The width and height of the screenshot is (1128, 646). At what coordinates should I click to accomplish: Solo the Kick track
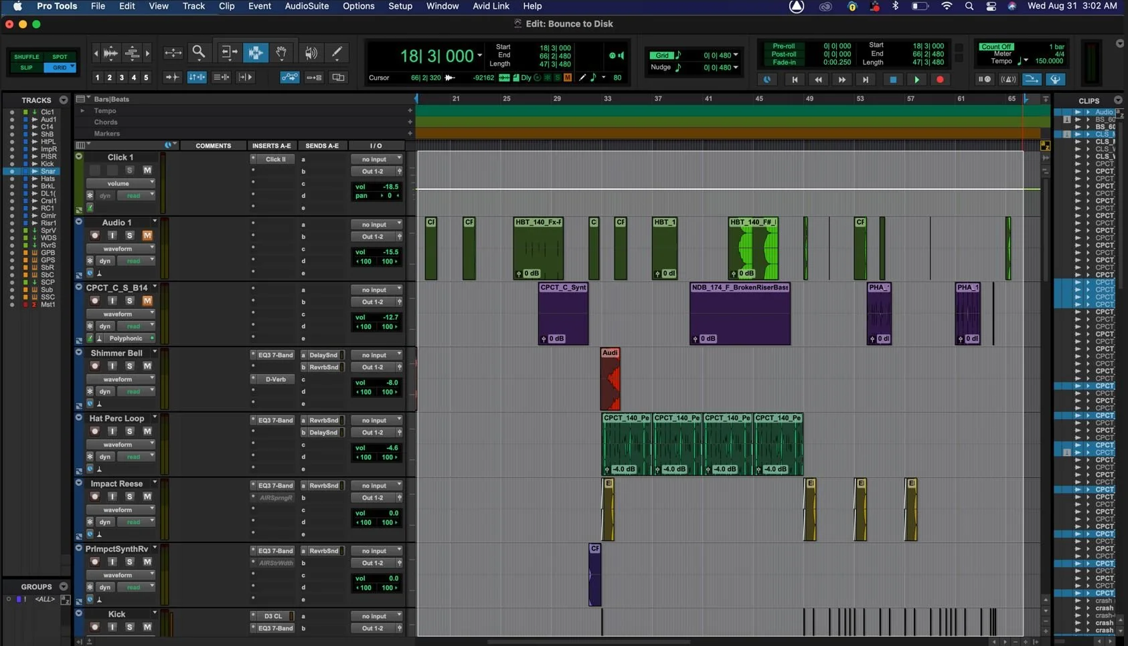pyautogui.click(x=130, y=627)
